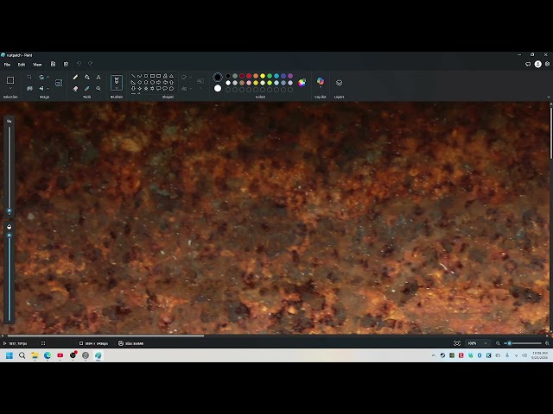
Task: Click the Redo arrow
Action: click(90, 64)
